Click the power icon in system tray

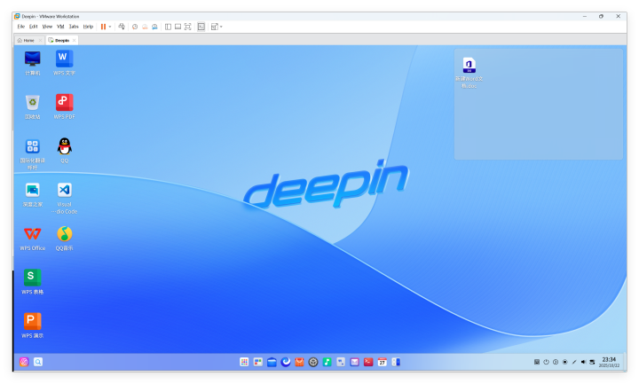tap(546, 362)
